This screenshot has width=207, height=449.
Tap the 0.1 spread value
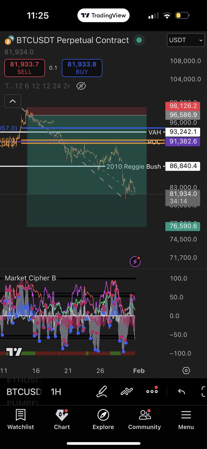tap(53, 68)
